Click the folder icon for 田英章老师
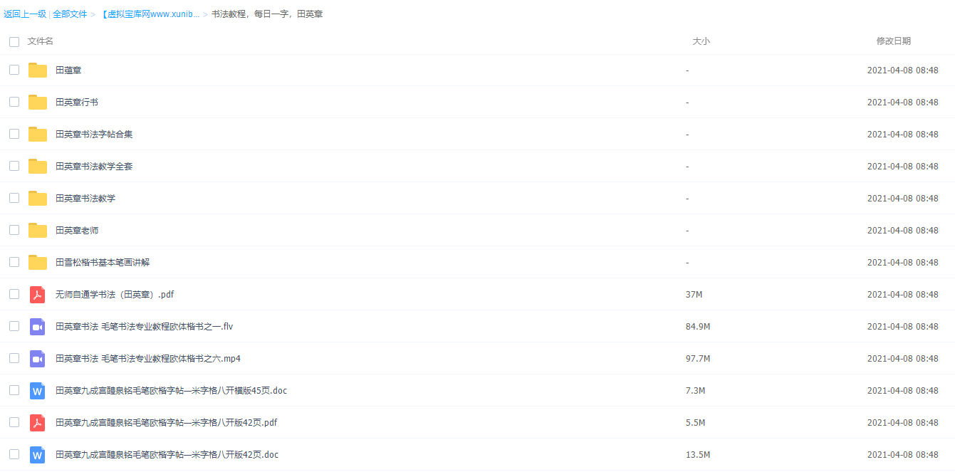Screen dimensions: 955x472 [x=38, y=230]
